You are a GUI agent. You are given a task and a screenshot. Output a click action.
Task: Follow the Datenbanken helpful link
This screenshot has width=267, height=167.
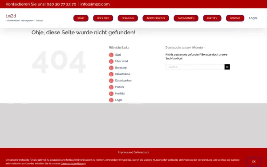pos(123,81)
